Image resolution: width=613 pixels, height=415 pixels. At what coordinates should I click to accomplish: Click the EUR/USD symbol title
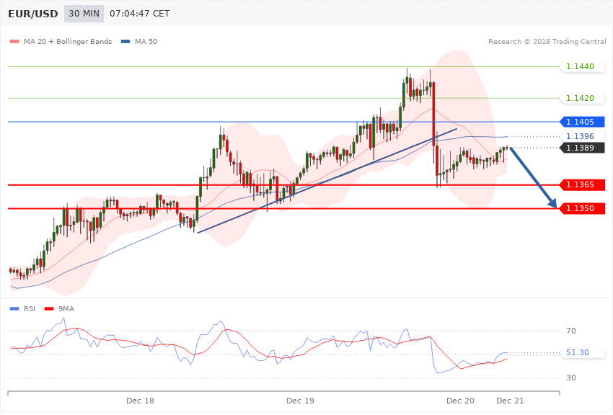(x=33, y=14)
